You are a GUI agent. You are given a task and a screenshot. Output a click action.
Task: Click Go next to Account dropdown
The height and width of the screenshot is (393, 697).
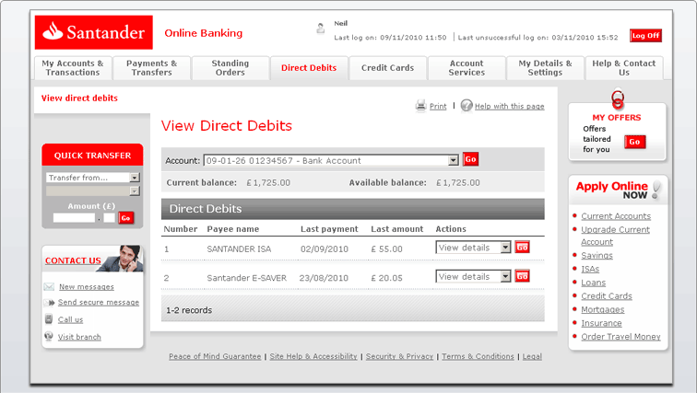(470, 159)
